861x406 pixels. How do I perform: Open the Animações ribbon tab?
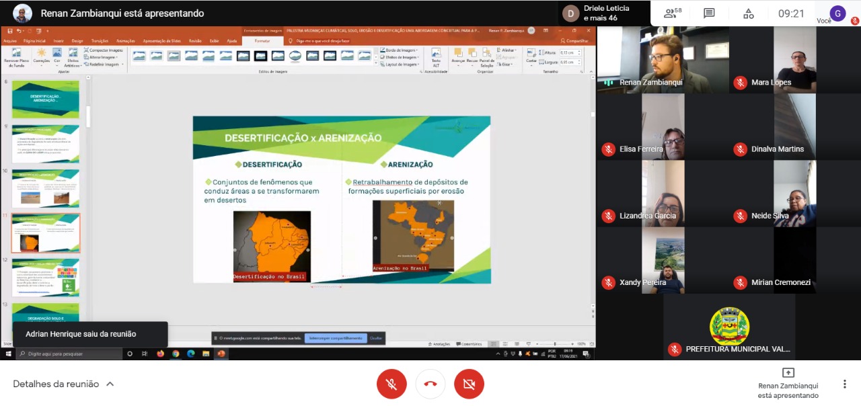click(125, 40)
